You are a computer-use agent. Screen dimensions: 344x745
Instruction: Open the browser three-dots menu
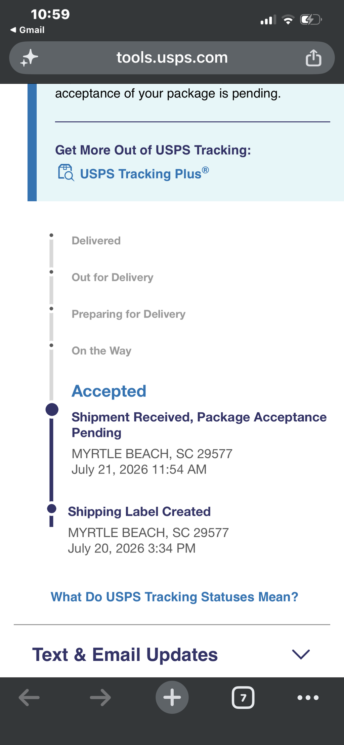click(308, 698)
